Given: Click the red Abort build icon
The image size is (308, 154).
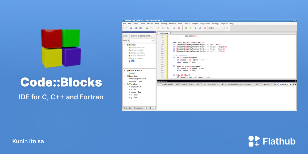Looking at the screenshot, I should point(205,28).
